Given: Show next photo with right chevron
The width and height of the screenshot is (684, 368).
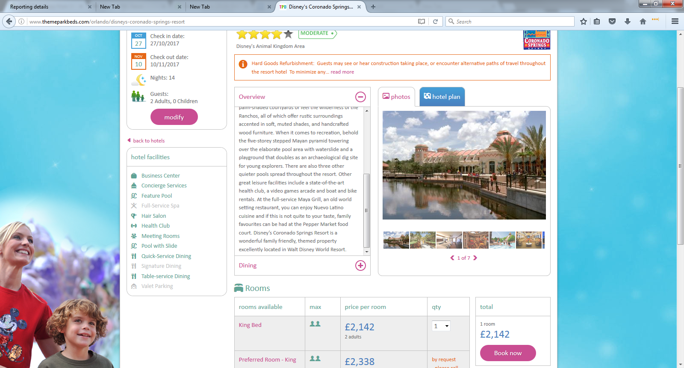Looking at the screenshot, I should point(475,258).
